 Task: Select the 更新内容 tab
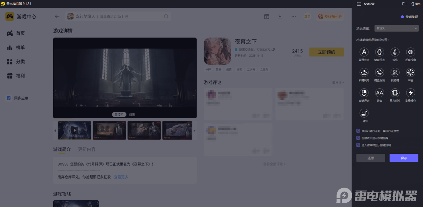87,149
